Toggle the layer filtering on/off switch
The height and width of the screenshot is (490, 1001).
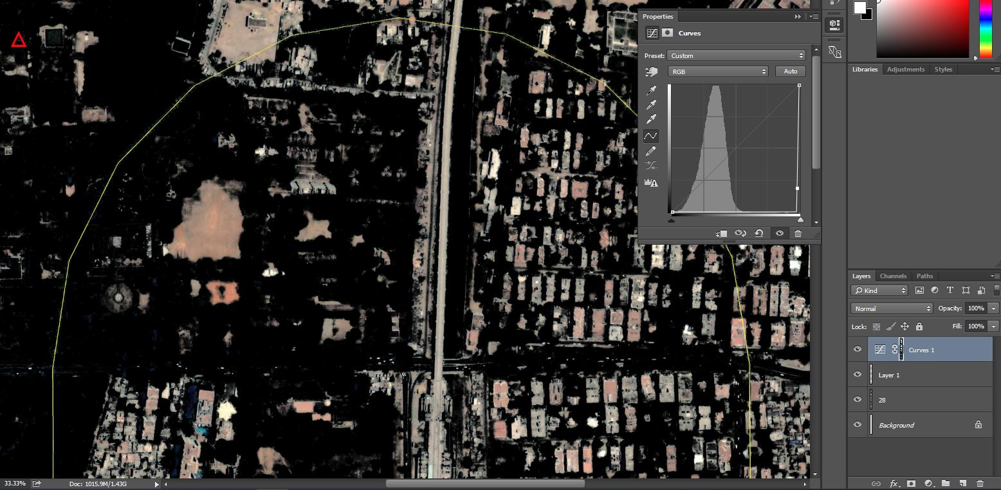(x=996, y=290)
